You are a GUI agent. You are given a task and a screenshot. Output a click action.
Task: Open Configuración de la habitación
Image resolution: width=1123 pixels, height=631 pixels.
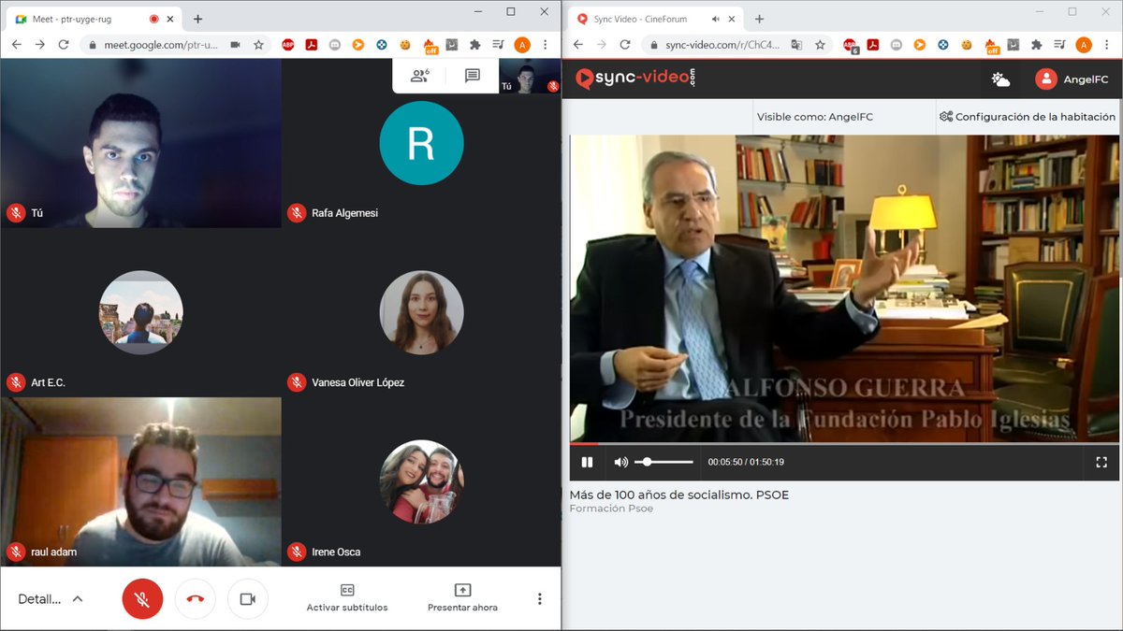tap(1028, 117)
